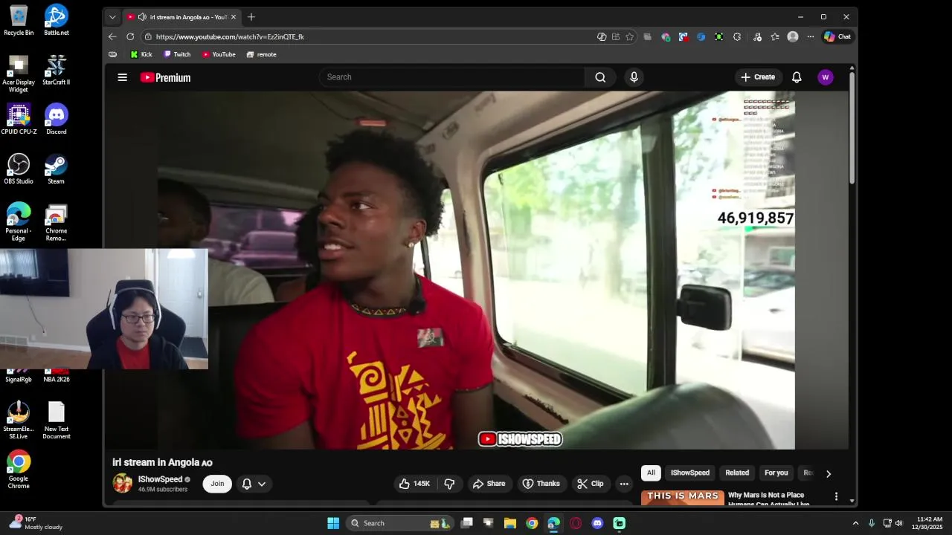
Task: Open the Create menu button
Action: (x=758, y=77)
